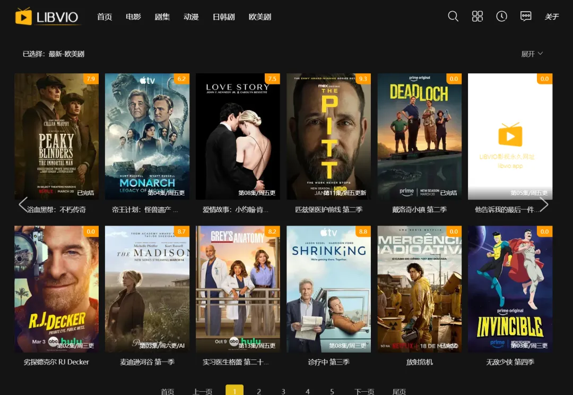Select page 3 in pagination

(283, 391)
